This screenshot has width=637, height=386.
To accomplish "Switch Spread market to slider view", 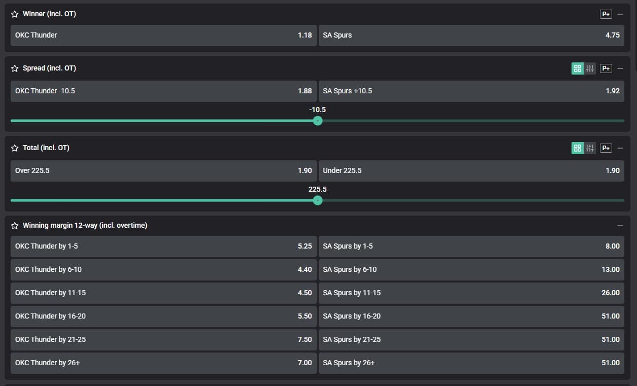I will pos(590,68).
